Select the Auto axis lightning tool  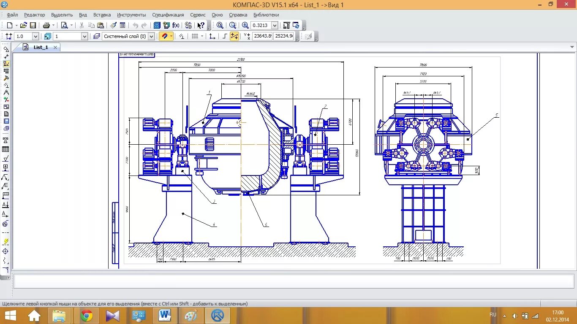coord(6,242)
